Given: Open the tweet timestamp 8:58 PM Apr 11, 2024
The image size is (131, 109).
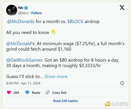Looking at the screenshot, I should 23,83.
